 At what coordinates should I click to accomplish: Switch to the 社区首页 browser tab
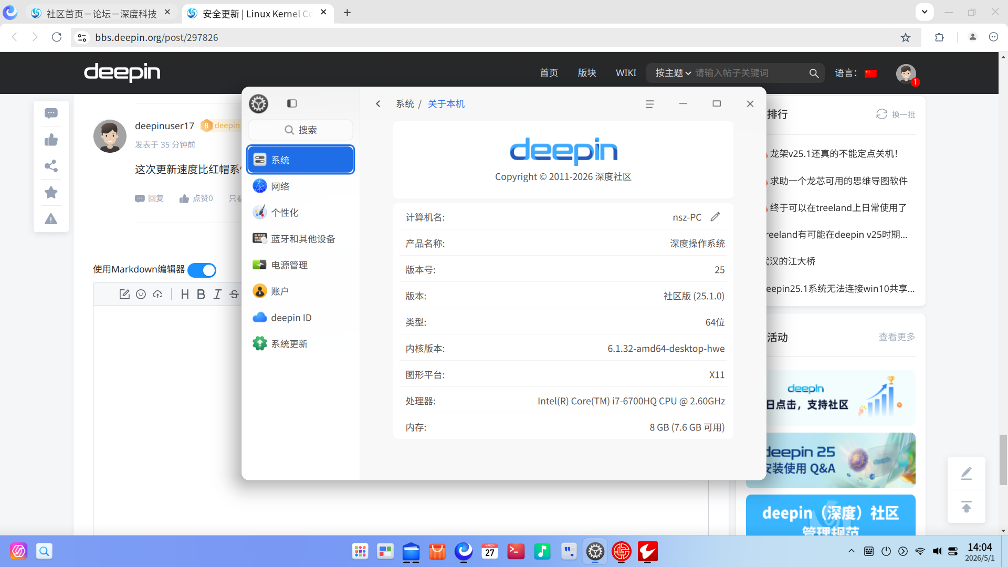[x=101, y=13]
